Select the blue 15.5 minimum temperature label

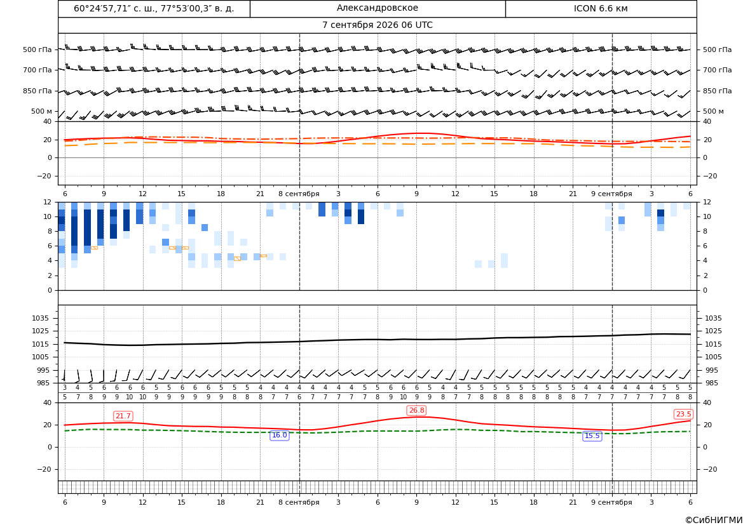coord(592,436)
